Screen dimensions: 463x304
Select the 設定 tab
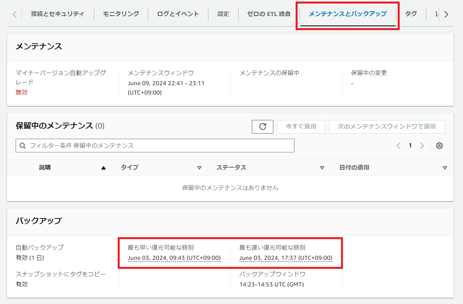(x=223, y=14)
